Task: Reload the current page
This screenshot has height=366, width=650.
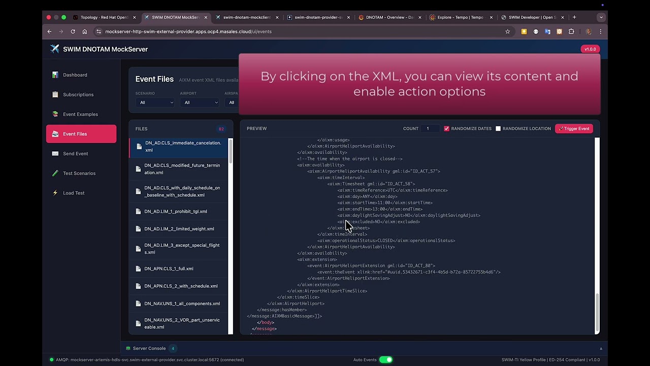Action: pyautogui.click(x=73, y=32)
